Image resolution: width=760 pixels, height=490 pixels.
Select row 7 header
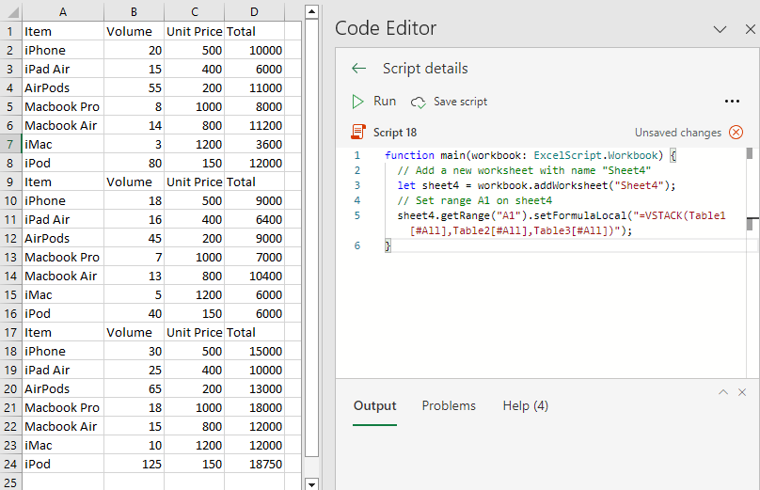[x=10, y=145]
